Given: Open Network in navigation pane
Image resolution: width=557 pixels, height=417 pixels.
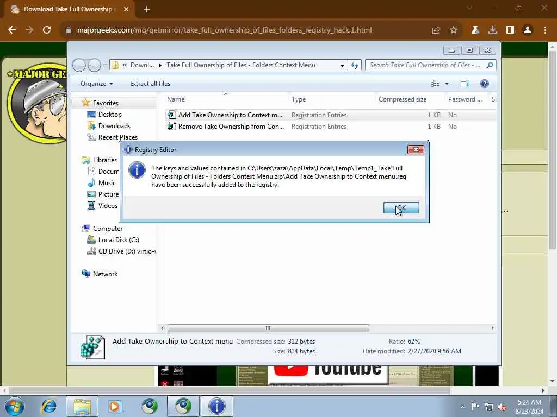Looking at the screenshot, I should coord(105,274).
